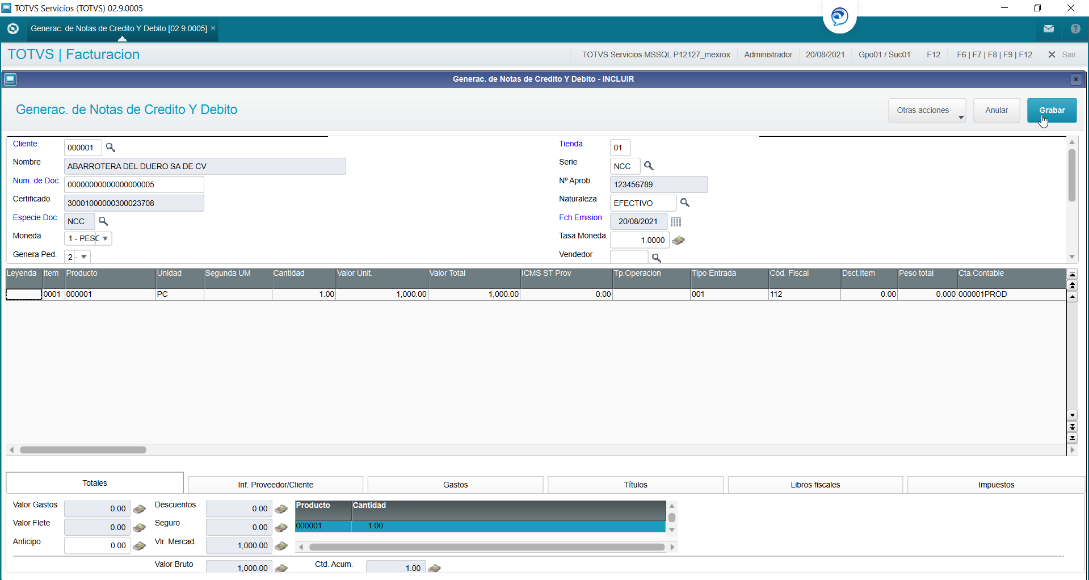Open Ctd. Acum. calculator icon

(434, 568)
